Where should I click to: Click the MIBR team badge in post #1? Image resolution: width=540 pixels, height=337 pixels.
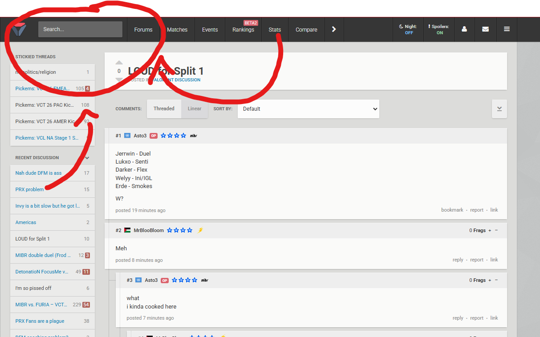(x=193, y=136)
